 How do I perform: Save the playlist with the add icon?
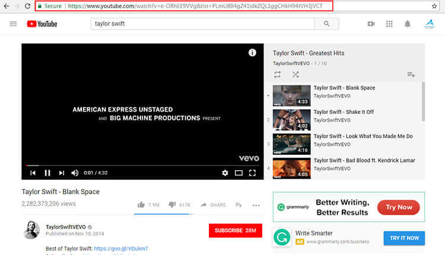411,75
